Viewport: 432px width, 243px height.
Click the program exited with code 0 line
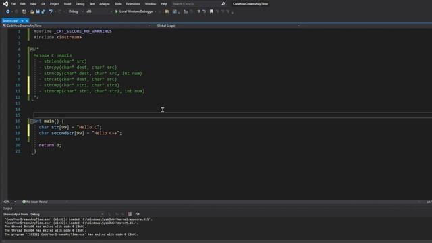pyautogui.click(x=72, y=234)
